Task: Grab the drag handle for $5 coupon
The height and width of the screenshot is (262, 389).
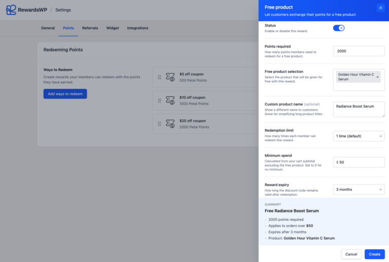Action: pyautogui.click(x=159, y=77)
